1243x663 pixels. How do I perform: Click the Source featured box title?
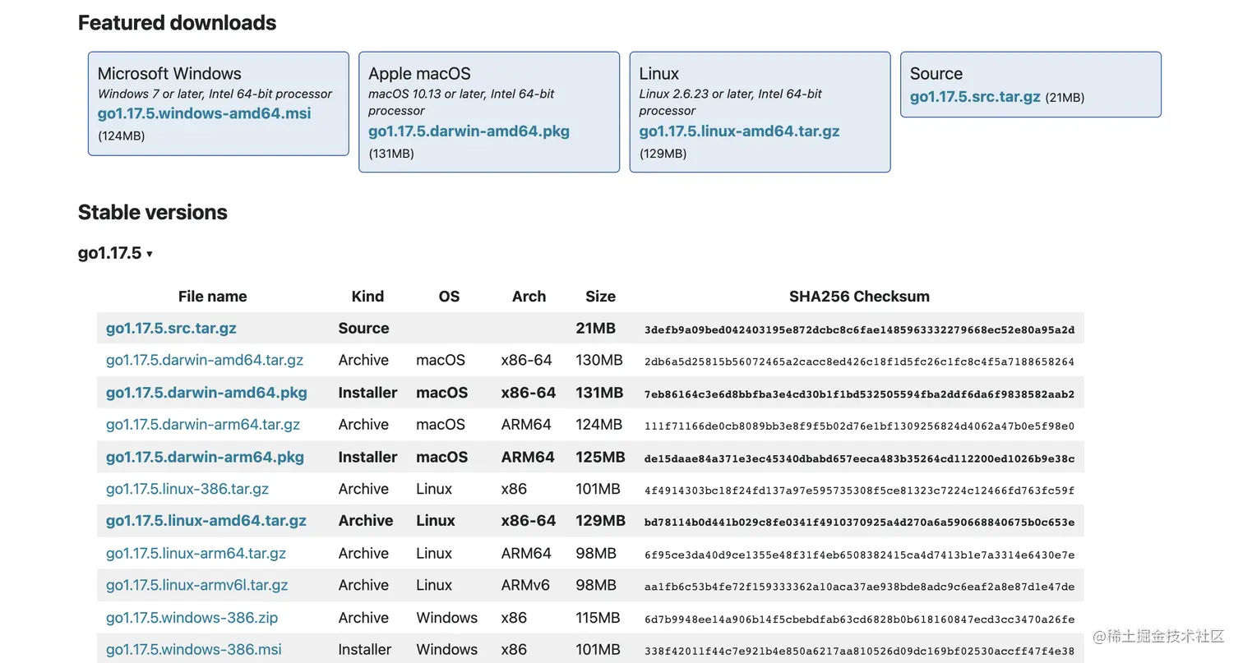pyautogui.click(x=936, y=73)
